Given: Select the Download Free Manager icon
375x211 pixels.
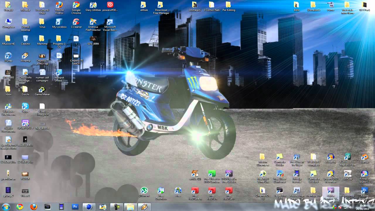Looking at the screenshot, I should [x=161, y=8].
